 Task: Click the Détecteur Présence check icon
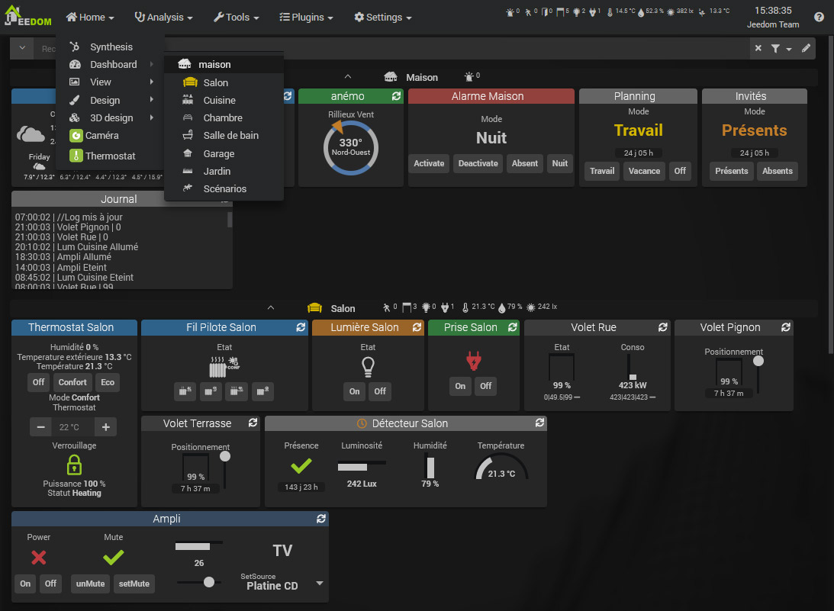point(301,466)
